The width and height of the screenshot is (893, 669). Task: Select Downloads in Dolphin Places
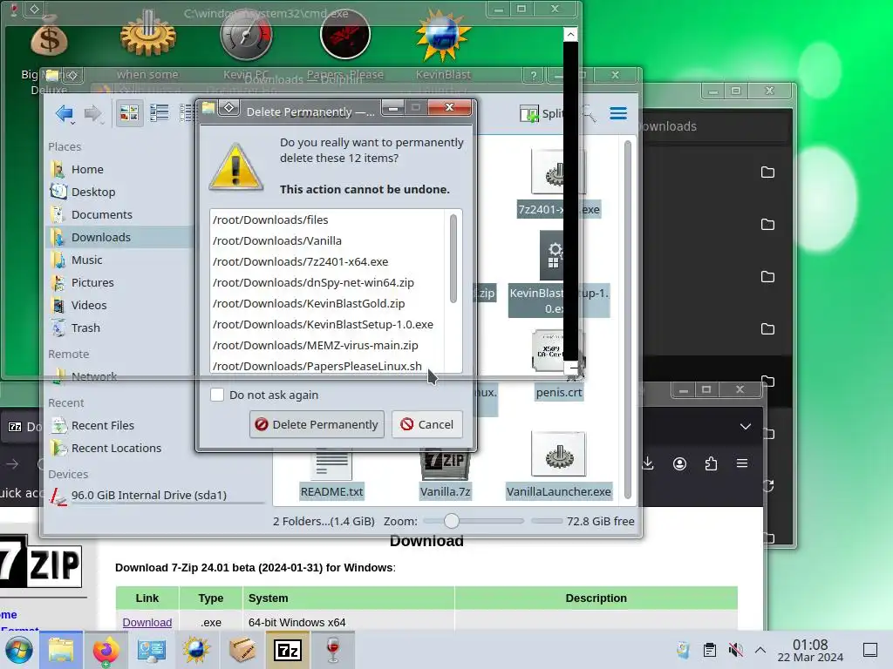(x=101, y=237)
